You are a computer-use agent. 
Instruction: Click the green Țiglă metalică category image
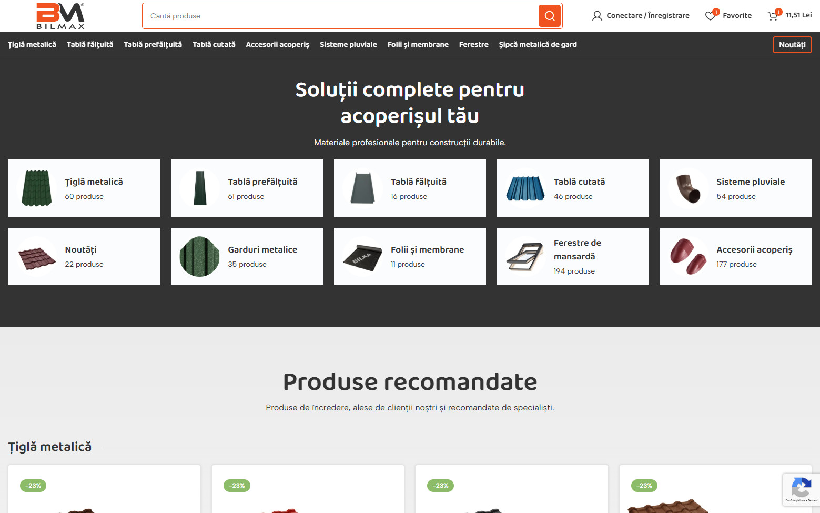[x=36, y=188]
